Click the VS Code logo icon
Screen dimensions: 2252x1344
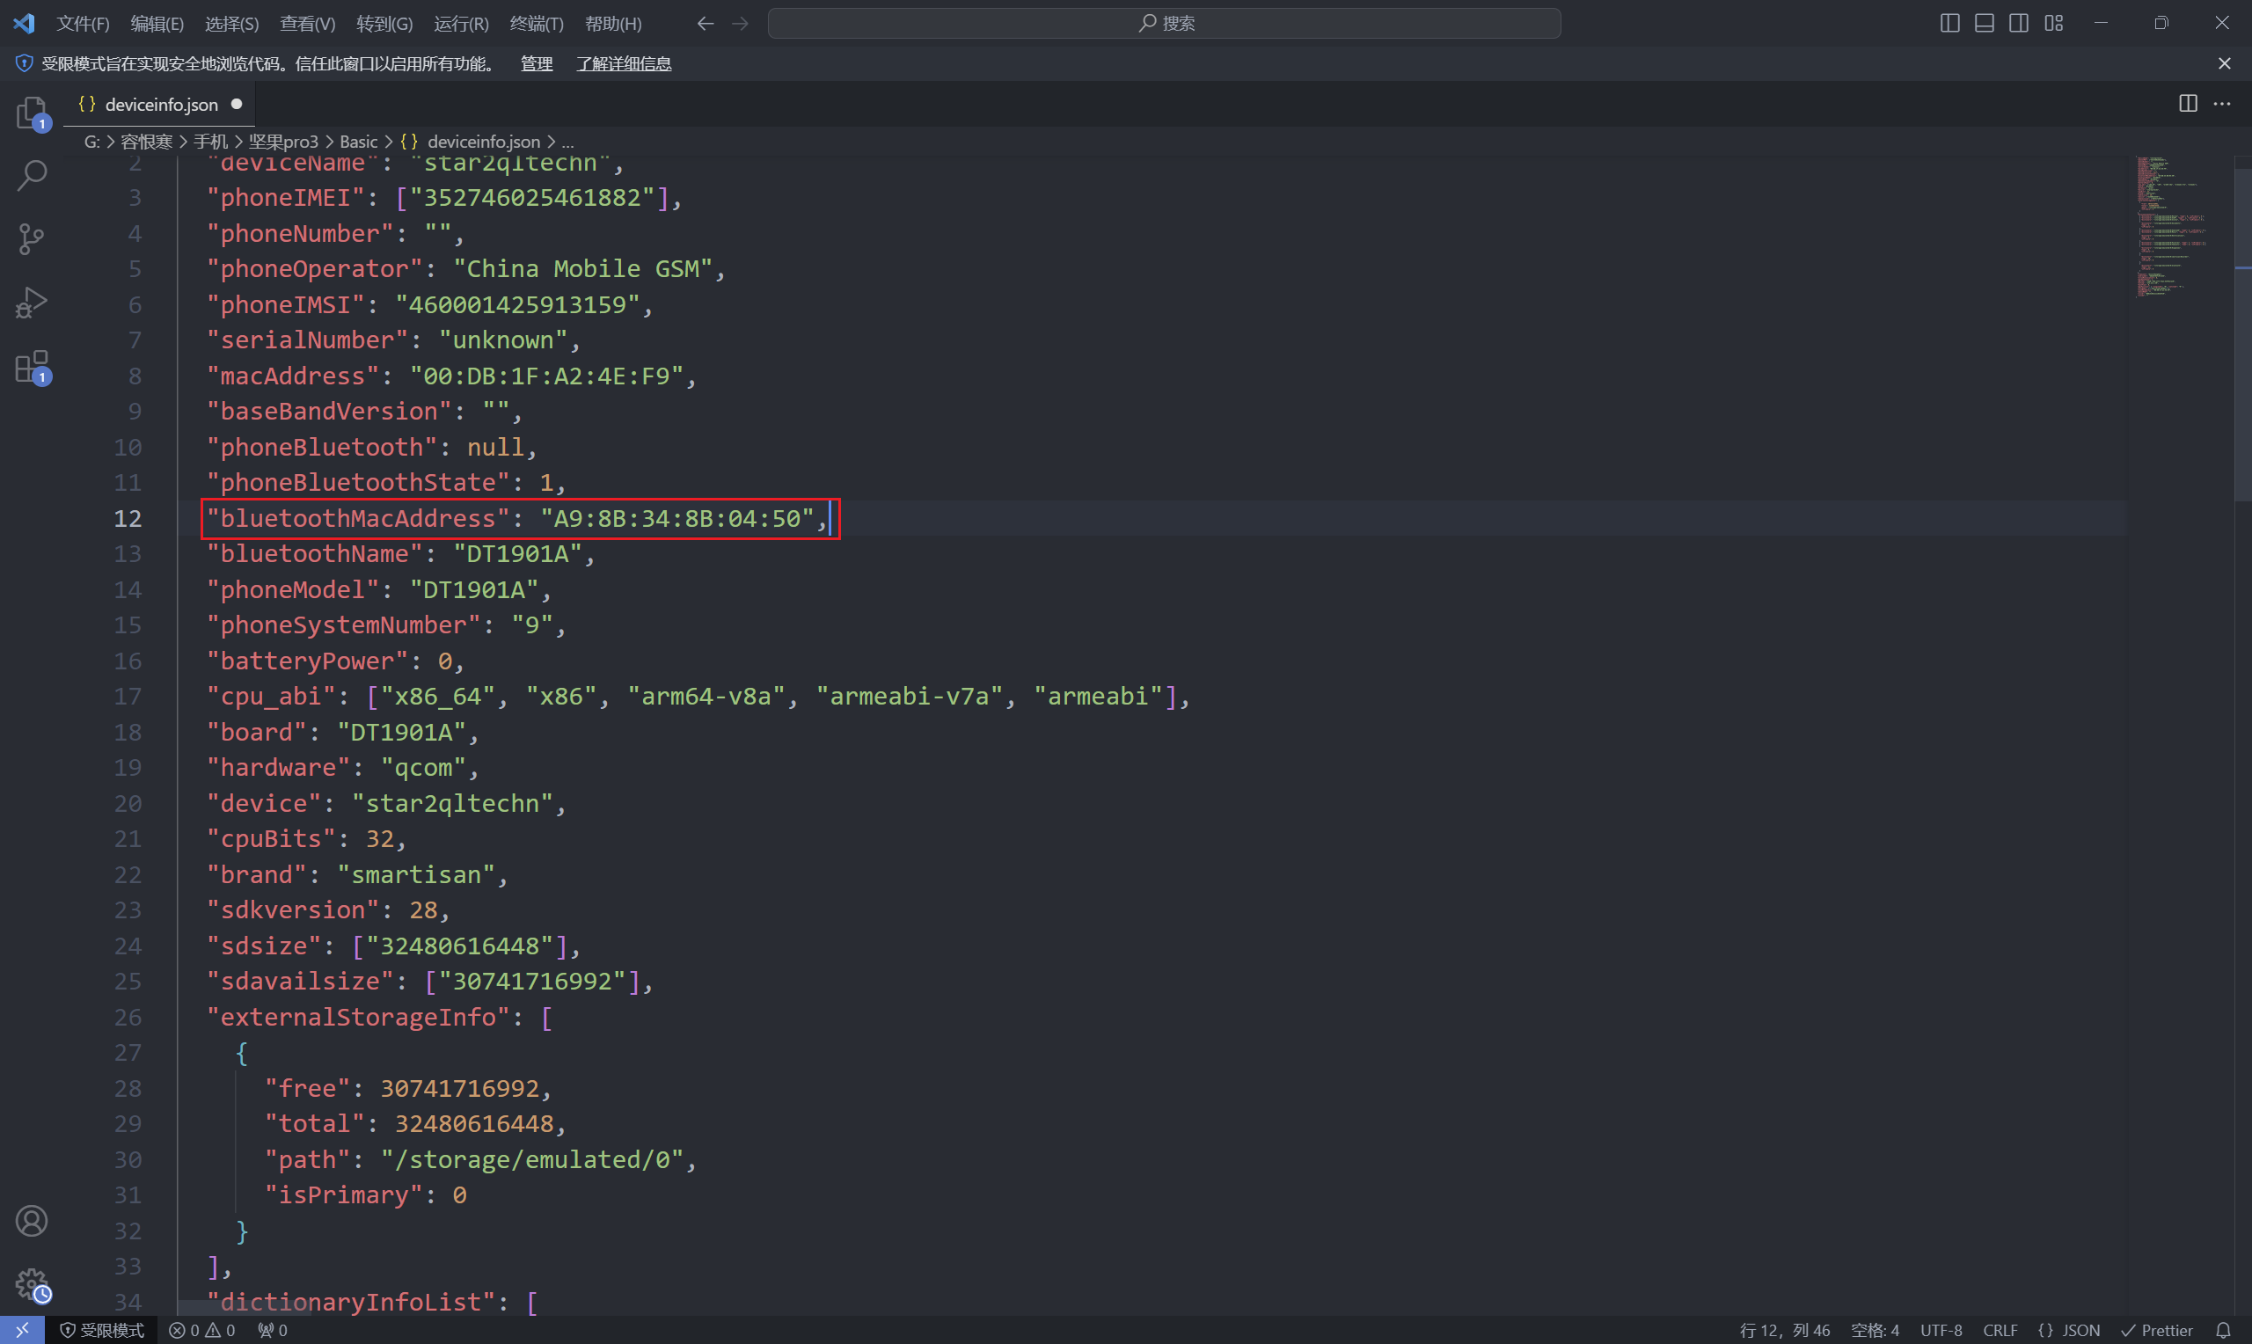[x=24, y=23]
